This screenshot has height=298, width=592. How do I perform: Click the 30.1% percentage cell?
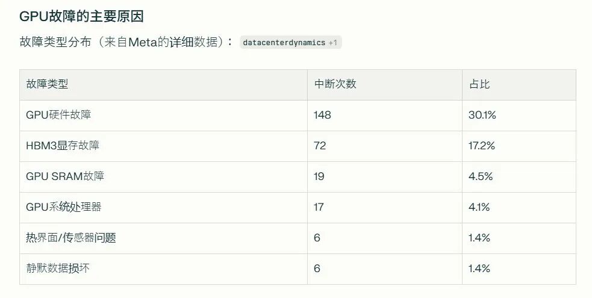(482, 115)
